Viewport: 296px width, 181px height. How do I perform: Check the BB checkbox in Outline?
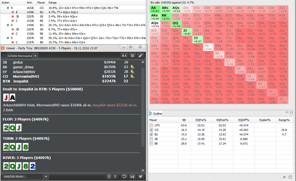(151, 144)
